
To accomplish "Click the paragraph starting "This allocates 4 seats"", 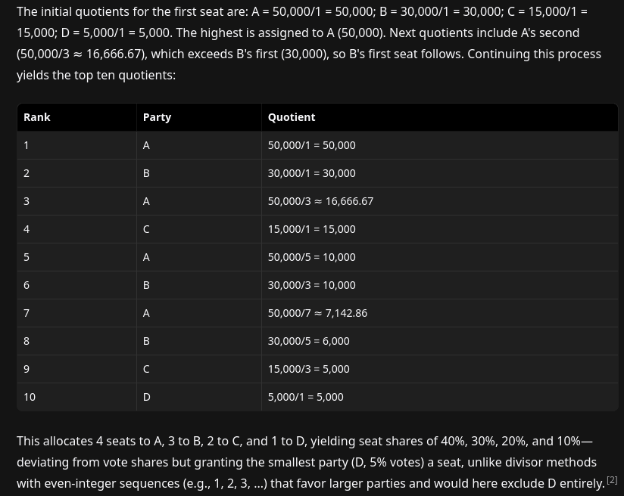I will 303,462.
